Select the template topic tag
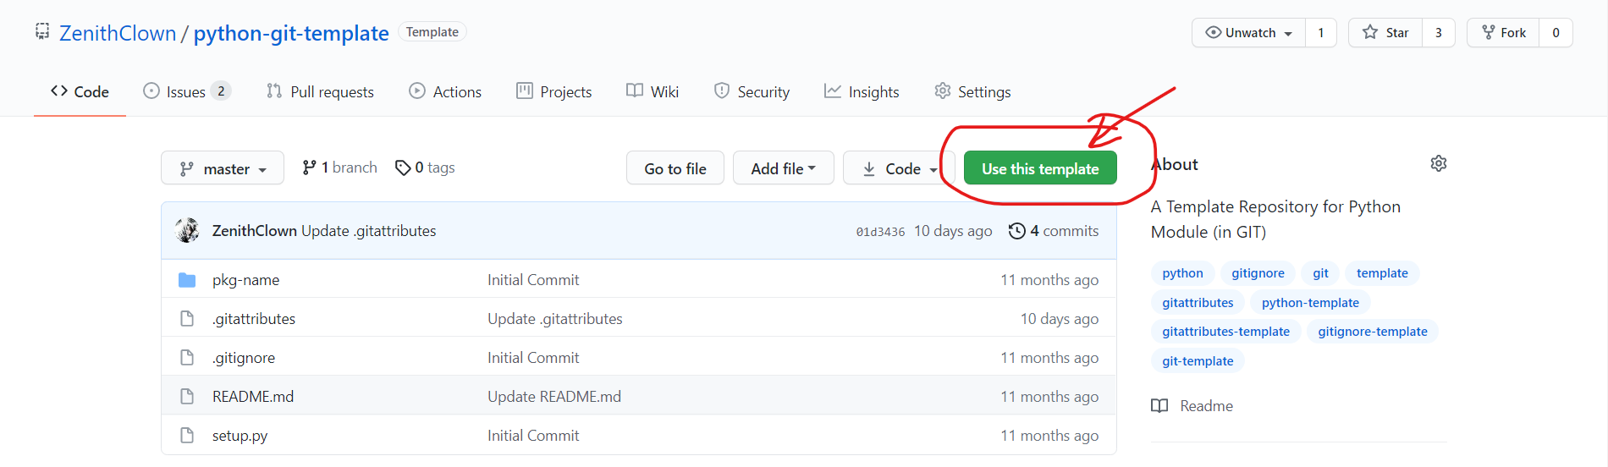 tap(1382, 273)
